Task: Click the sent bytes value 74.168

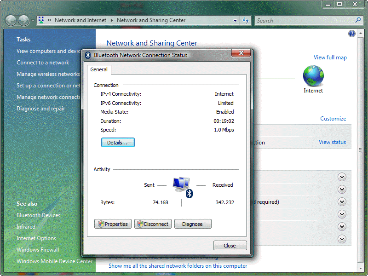Action: coord(160,202)
